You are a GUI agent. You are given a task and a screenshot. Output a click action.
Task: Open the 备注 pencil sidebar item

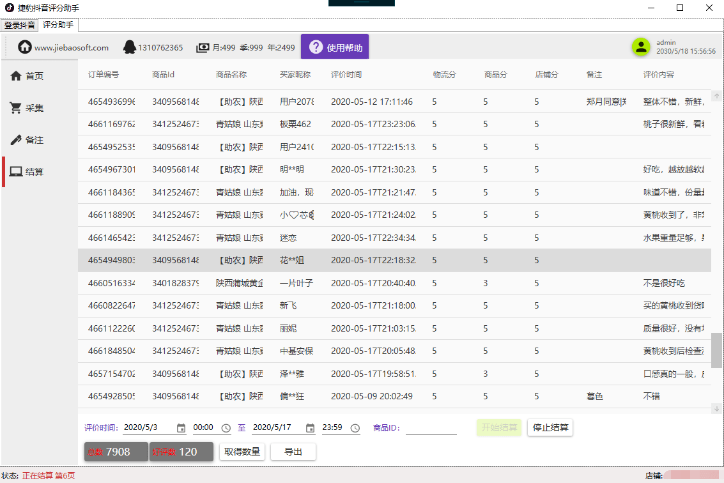[16, 140]
